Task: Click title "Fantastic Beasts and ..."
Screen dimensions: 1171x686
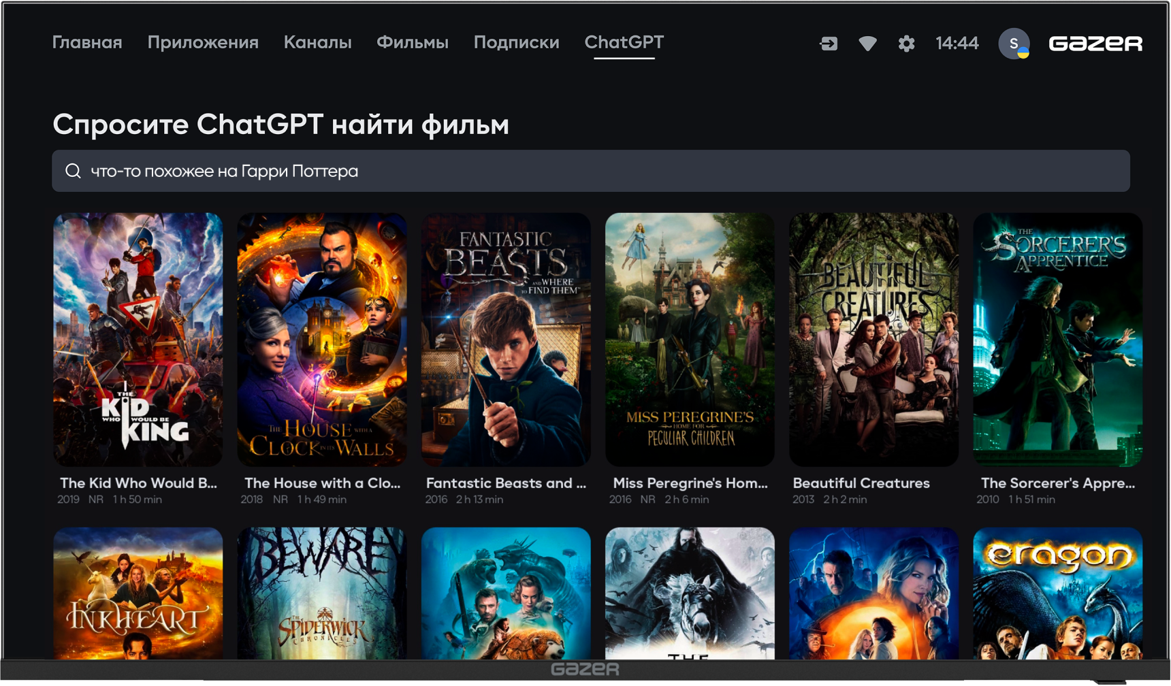Action: point(506,483)
